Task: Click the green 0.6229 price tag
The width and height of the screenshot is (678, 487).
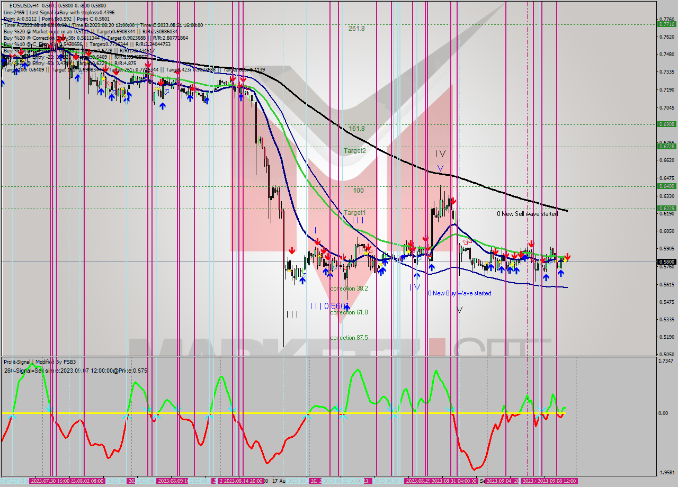Action: 666,209
